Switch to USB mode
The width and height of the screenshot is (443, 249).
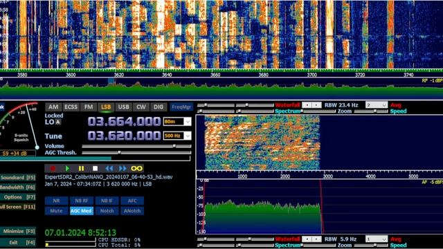(x=123, y=107)
